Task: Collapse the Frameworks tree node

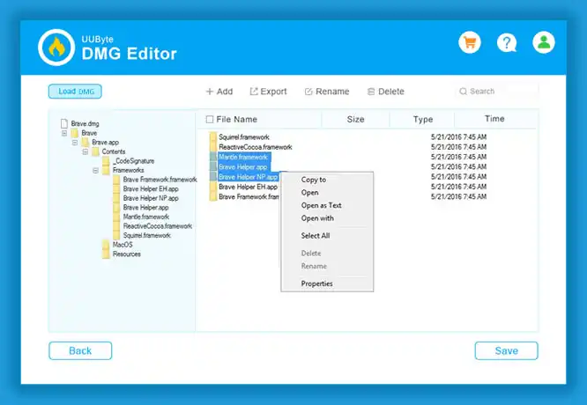Action: (96, 171)
